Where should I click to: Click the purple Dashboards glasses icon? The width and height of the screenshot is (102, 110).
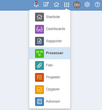point(39,29)
